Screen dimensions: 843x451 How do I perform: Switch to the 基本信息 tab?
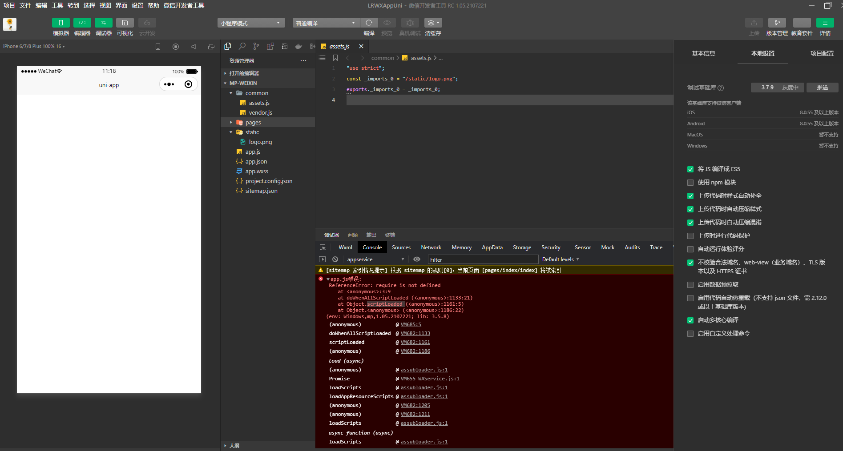(704, 53)
